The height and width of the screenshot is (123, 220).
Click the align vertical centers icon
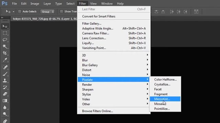156,12
